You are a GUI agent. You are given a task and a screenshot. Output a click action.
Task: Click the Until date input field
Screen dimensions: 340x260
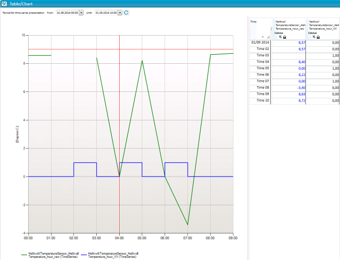[105, 12]
